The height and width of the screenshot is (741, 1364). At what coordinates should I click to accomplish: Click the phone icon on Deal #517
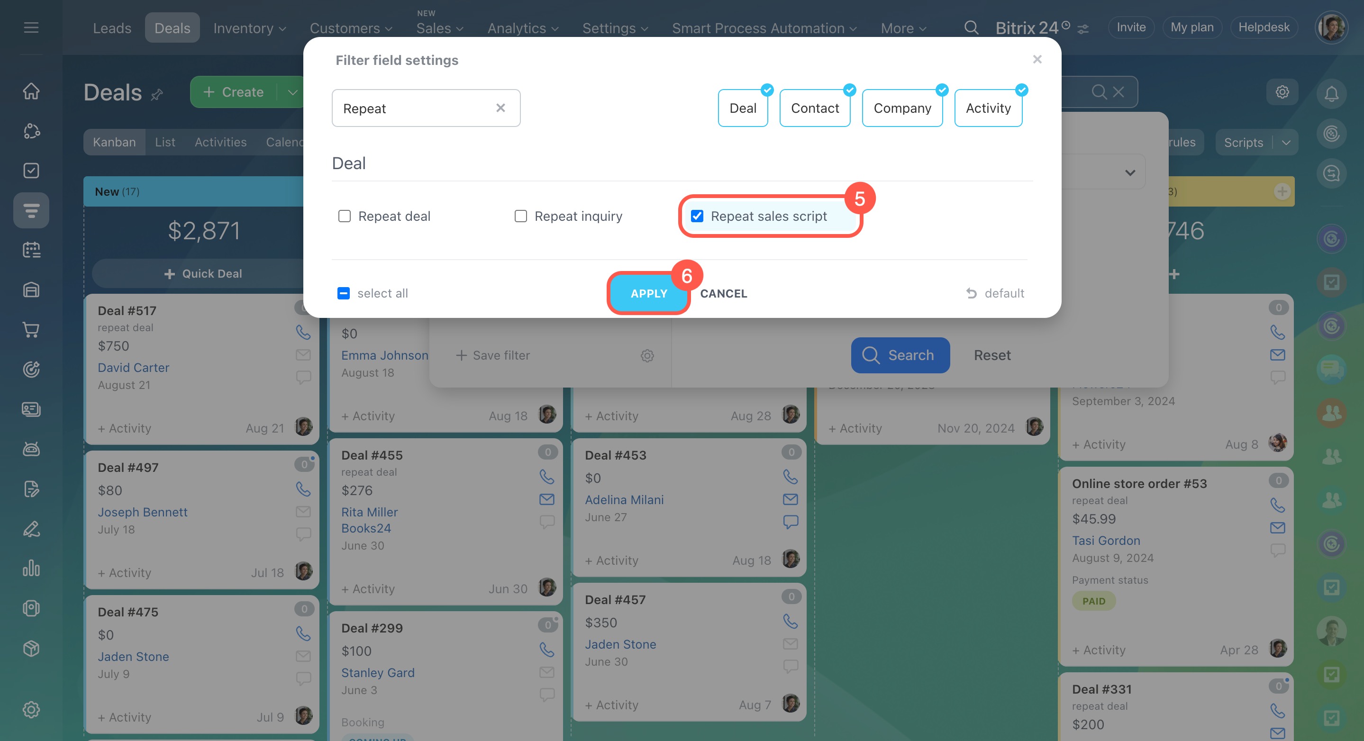coord(303,333)
